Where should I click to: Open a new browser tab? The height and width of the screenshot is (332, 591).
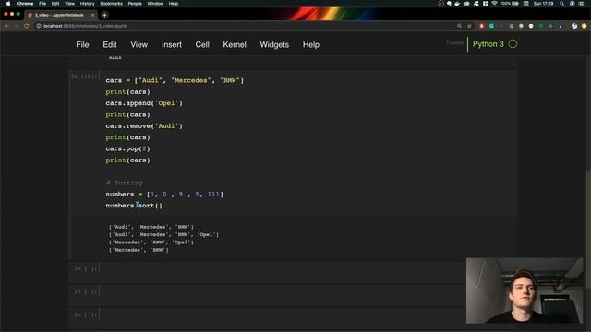(x=104, y=15)
